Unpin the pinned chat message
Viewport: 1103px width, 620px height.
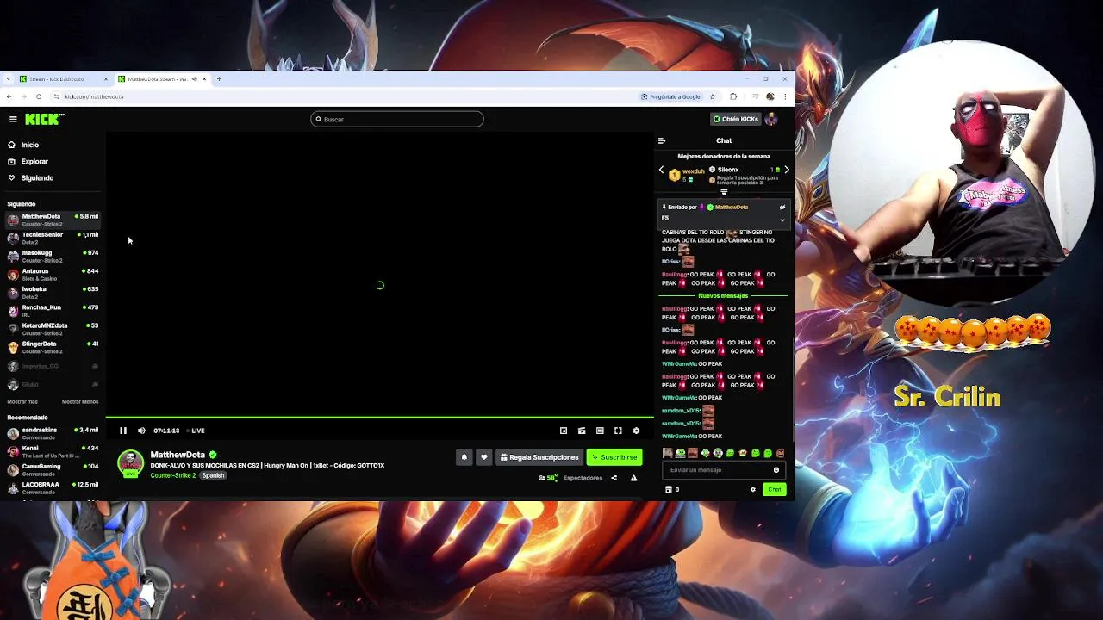782,207
